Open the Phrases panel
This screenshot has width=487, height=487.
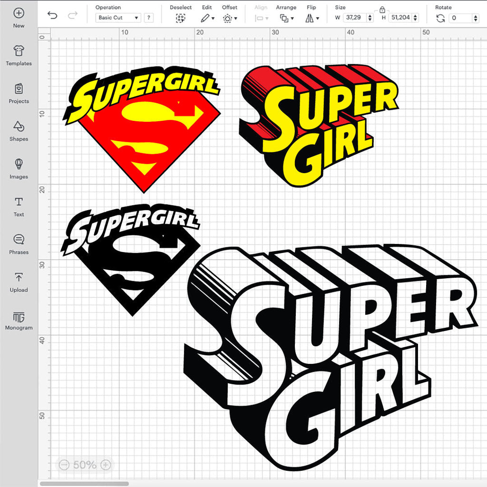pyautogui.click(x=19, y=244)
